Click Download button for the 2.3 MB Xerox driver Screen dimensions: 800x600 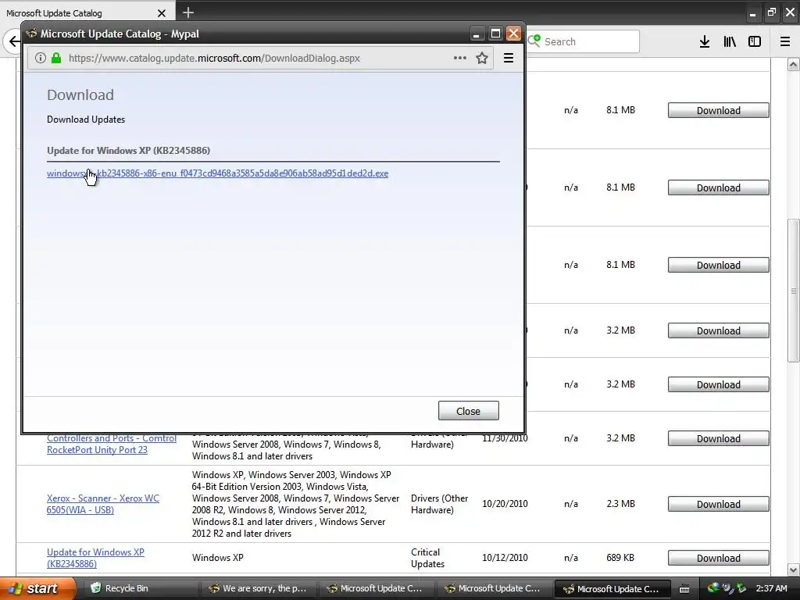click(719, 504)
